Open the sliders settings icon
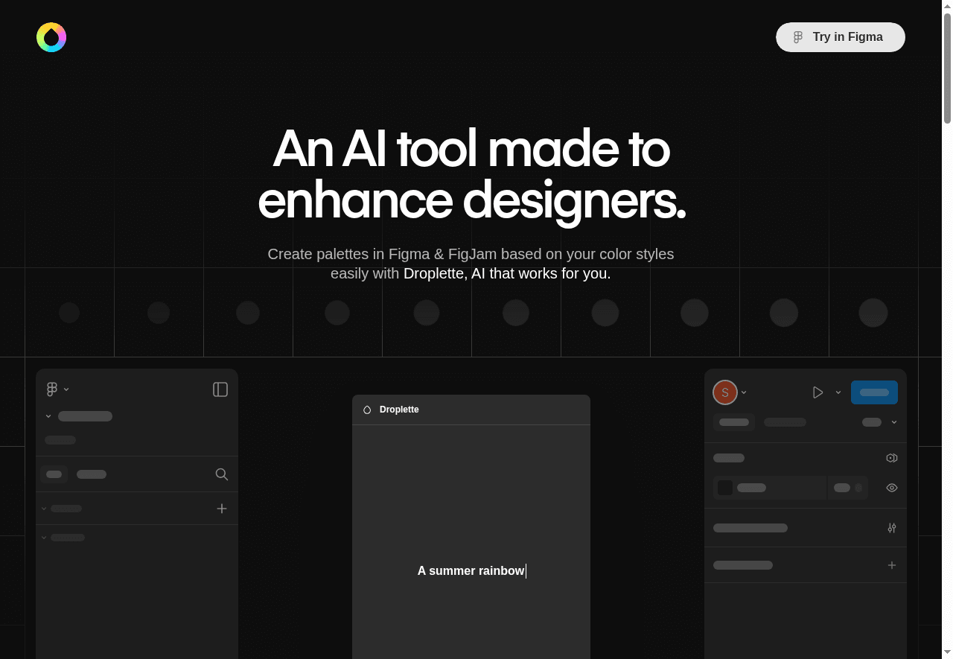Screen dimensions: 953x659 [x=891, y=528]
